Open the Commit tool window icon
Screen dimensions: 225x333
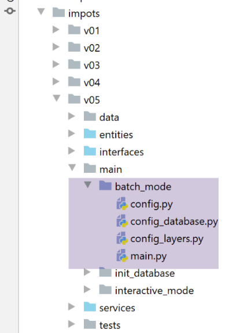point(10,10)
